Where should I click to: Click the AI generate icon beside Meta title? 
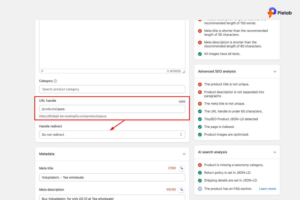182,168
